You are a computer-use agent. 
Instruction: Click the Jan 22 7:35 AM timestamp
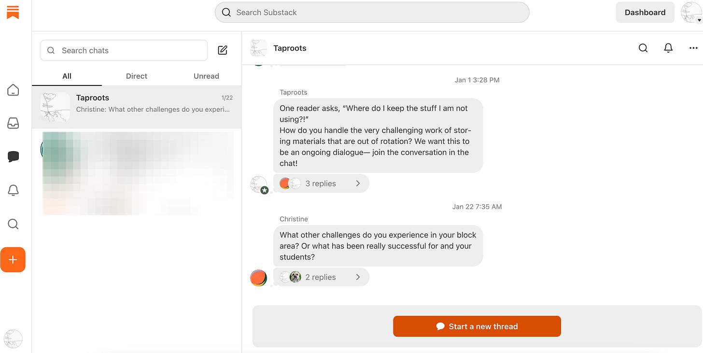click(477, 207)
